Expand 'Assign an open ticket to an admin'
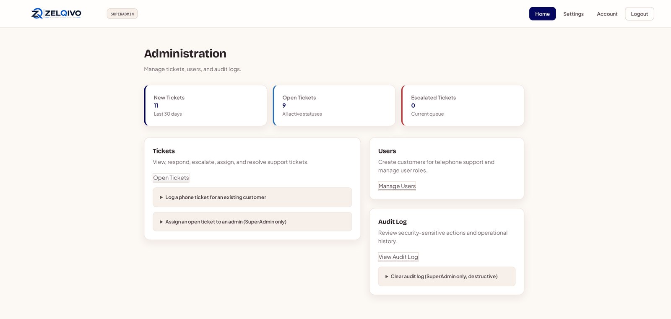This screenshot has width=671, height=319. click(252, 222)
